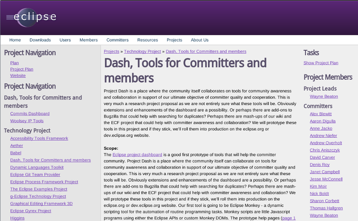Select Committers in the top navigation bar

(117, 40)
